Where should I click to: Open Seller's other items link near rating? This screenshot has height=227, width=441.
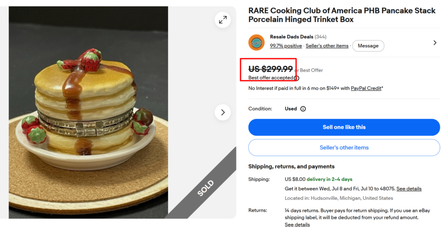click(x=327, y=46)
